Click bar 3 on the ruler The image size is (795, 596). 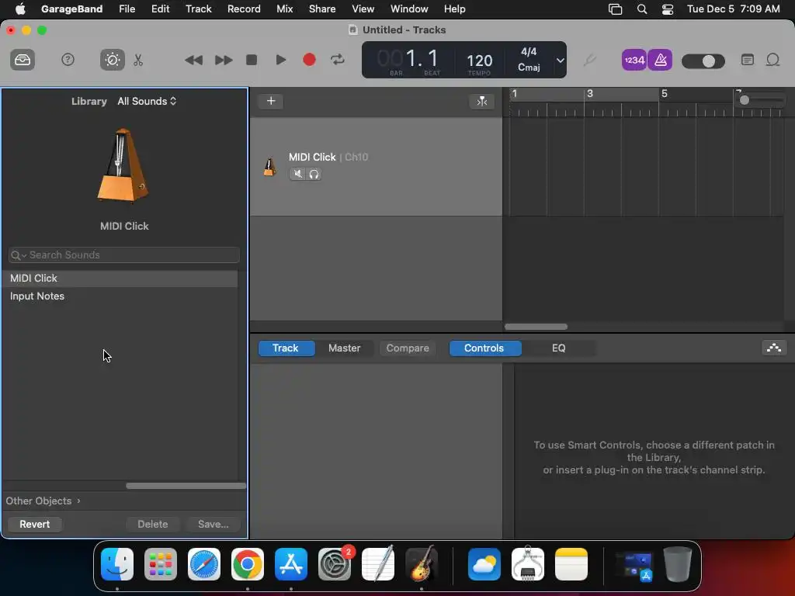coord(590,94)
